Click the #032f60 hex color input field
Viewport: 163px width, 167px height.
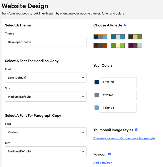pyautogui.click(x=118, y=82)
